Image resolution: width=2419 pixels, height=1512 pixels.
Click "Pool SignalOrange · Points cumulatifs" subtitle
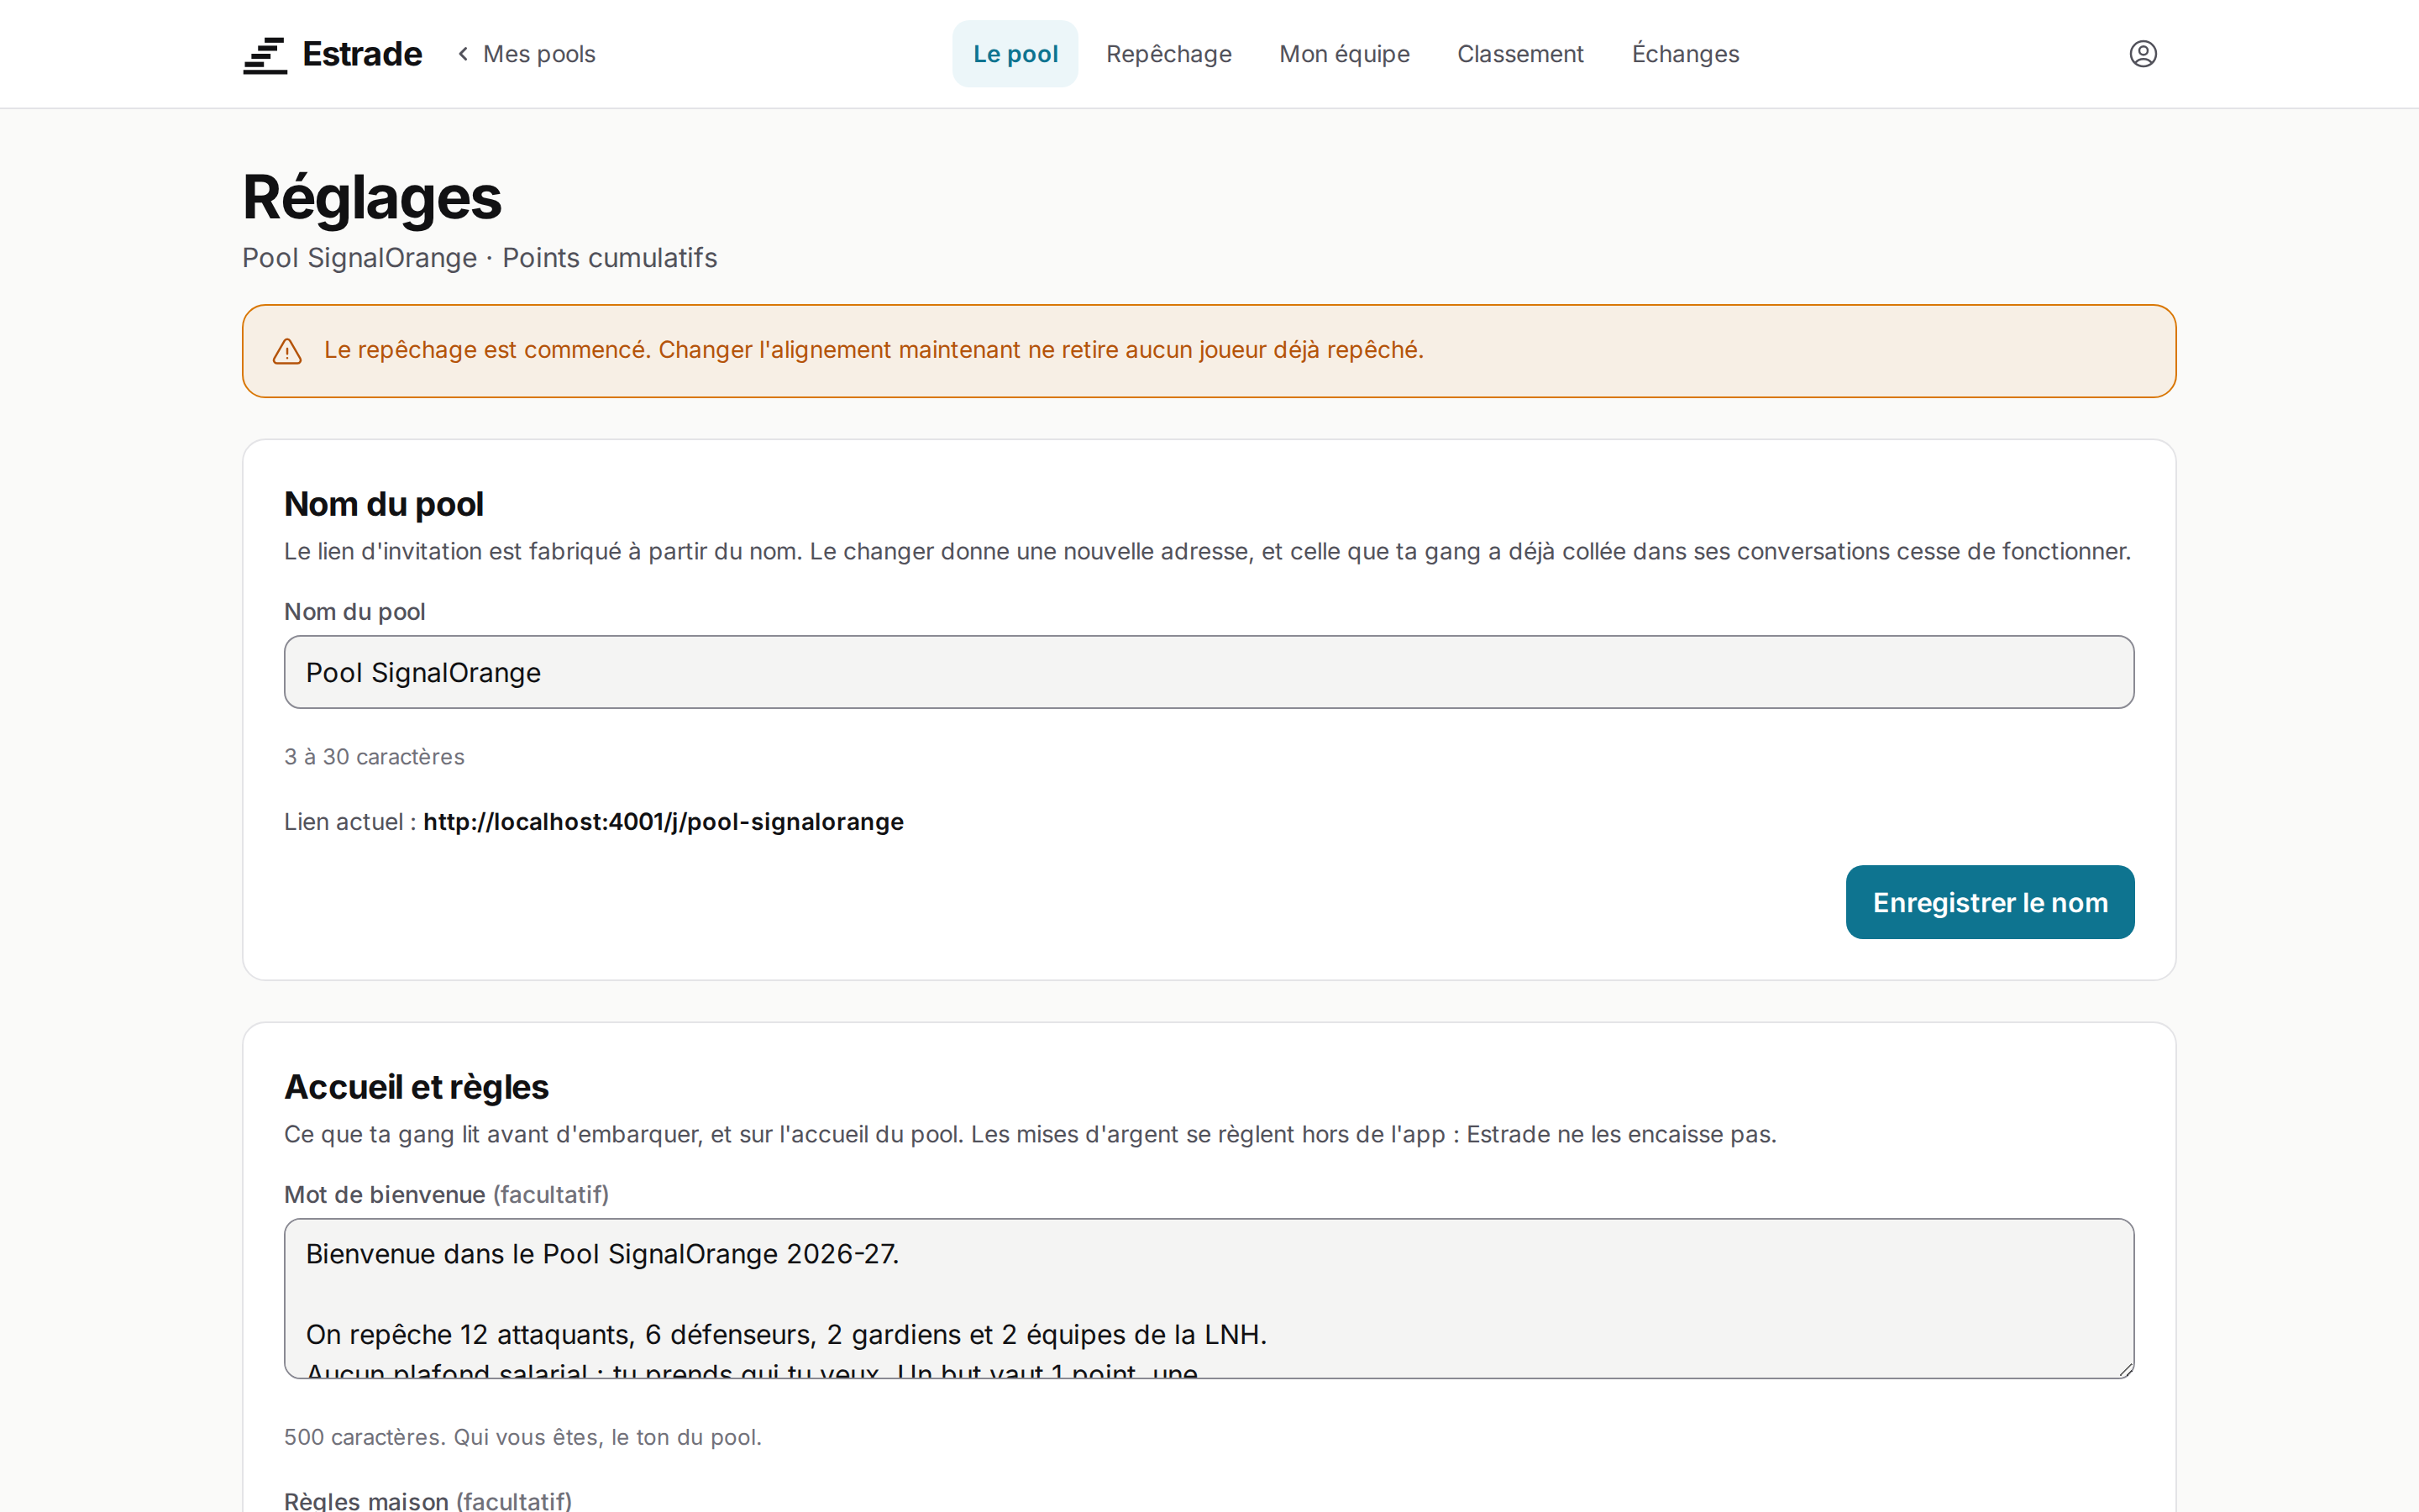[480, 258]
